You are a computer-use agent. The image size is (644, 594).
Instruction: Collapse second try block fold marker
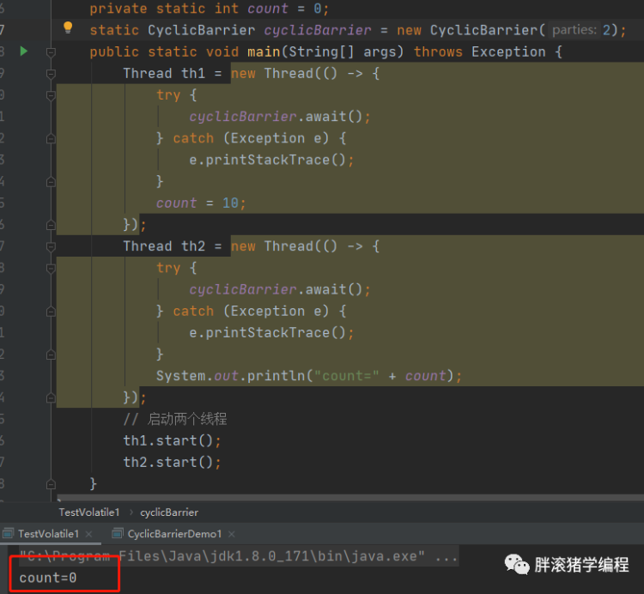coord(51,269)
